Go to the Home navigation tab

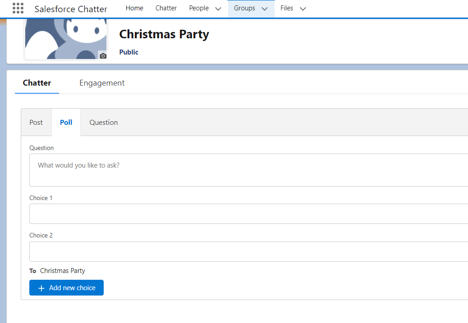(134, 8)
